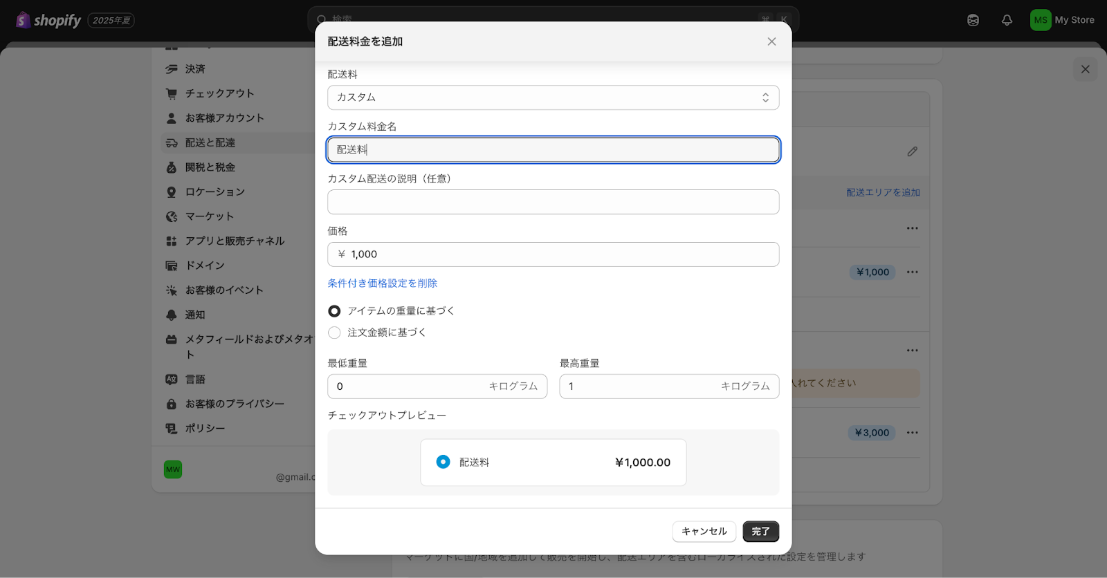Click 配送エリアを追加 link
The width and height of the screenshot is (1107, 578).
pyautogui.click(x=884, y=193)
